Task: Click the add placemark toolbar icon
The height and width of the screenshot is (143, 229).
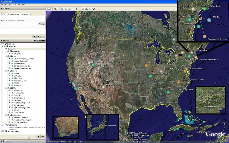Action: tap(56, 9)
